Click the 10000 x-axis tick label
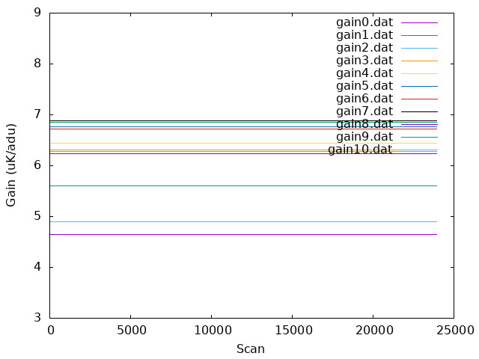The image size is (479, 359). [213, 331]
